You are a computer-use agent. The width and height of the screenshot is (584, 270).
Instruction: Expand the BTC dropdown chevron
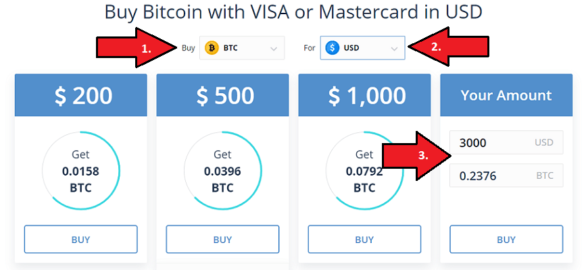(x=273, y=49)
